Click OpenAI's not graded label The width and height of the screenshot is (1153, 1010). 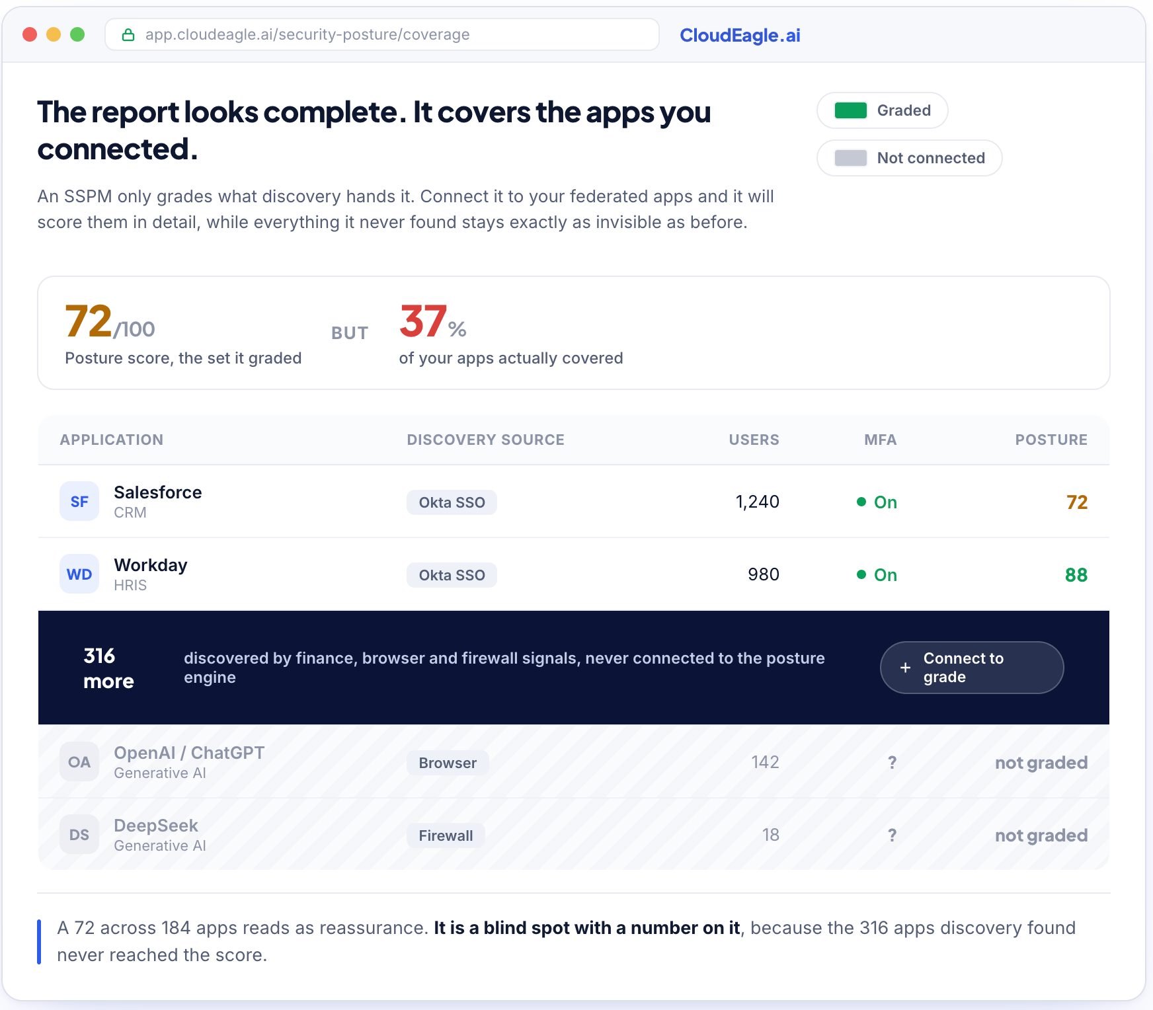tap(1041, 763)
